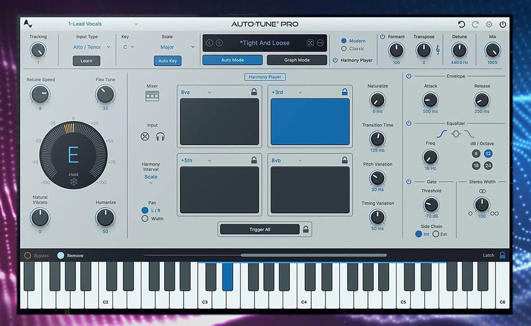This screenshot has width=531, height=326.
Task: Click the Trigger All button
Action: [260, 229]
